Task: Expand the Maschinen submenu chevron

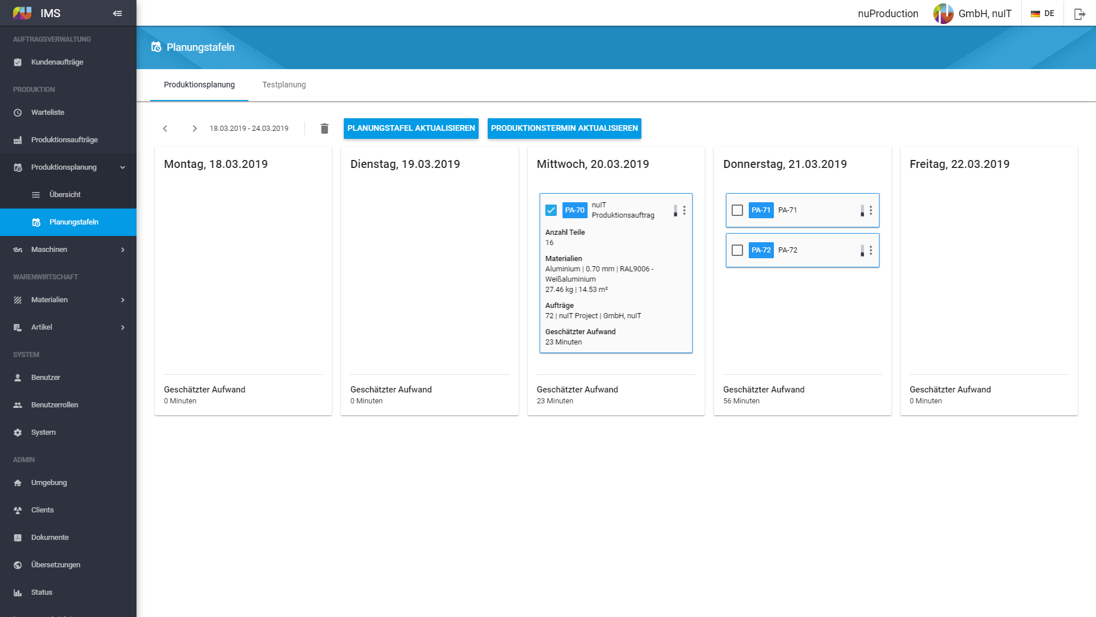Action: [x=123, y=250]
